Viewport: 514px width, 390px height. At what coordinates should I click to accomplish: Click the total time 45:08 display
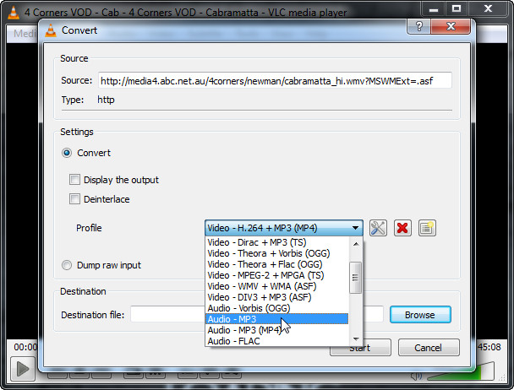(489, 347)
